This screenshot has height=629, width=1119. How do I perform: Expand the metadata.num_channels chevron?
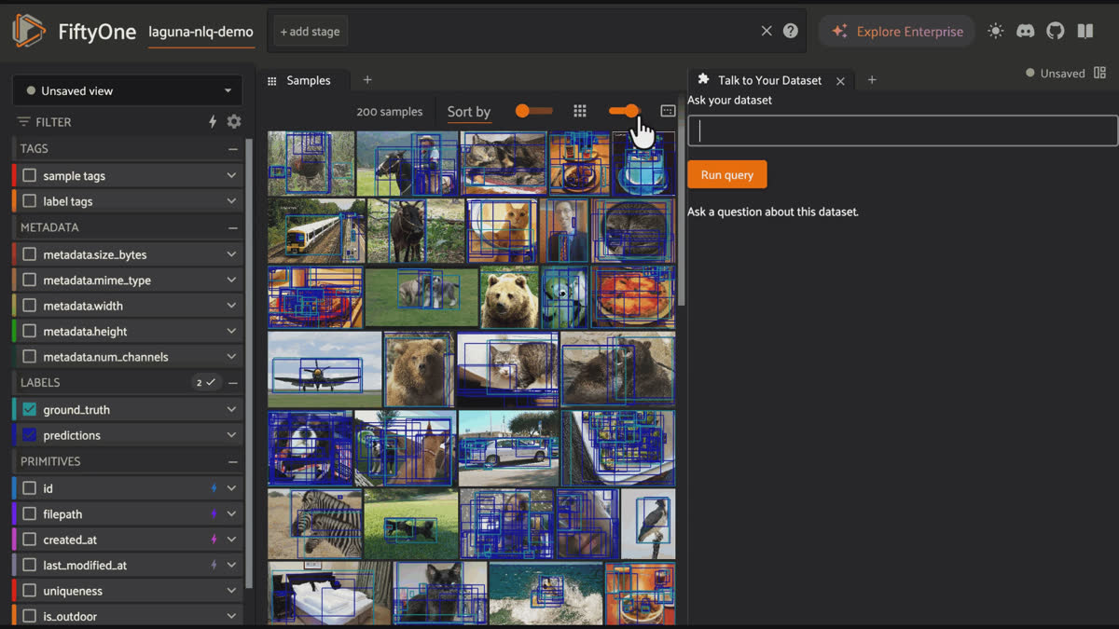pos(231,357)
